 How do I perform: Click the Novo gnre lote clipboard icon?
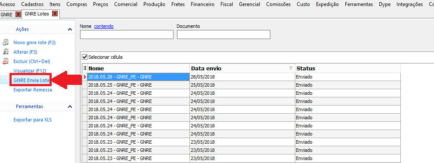pos(6,42)
